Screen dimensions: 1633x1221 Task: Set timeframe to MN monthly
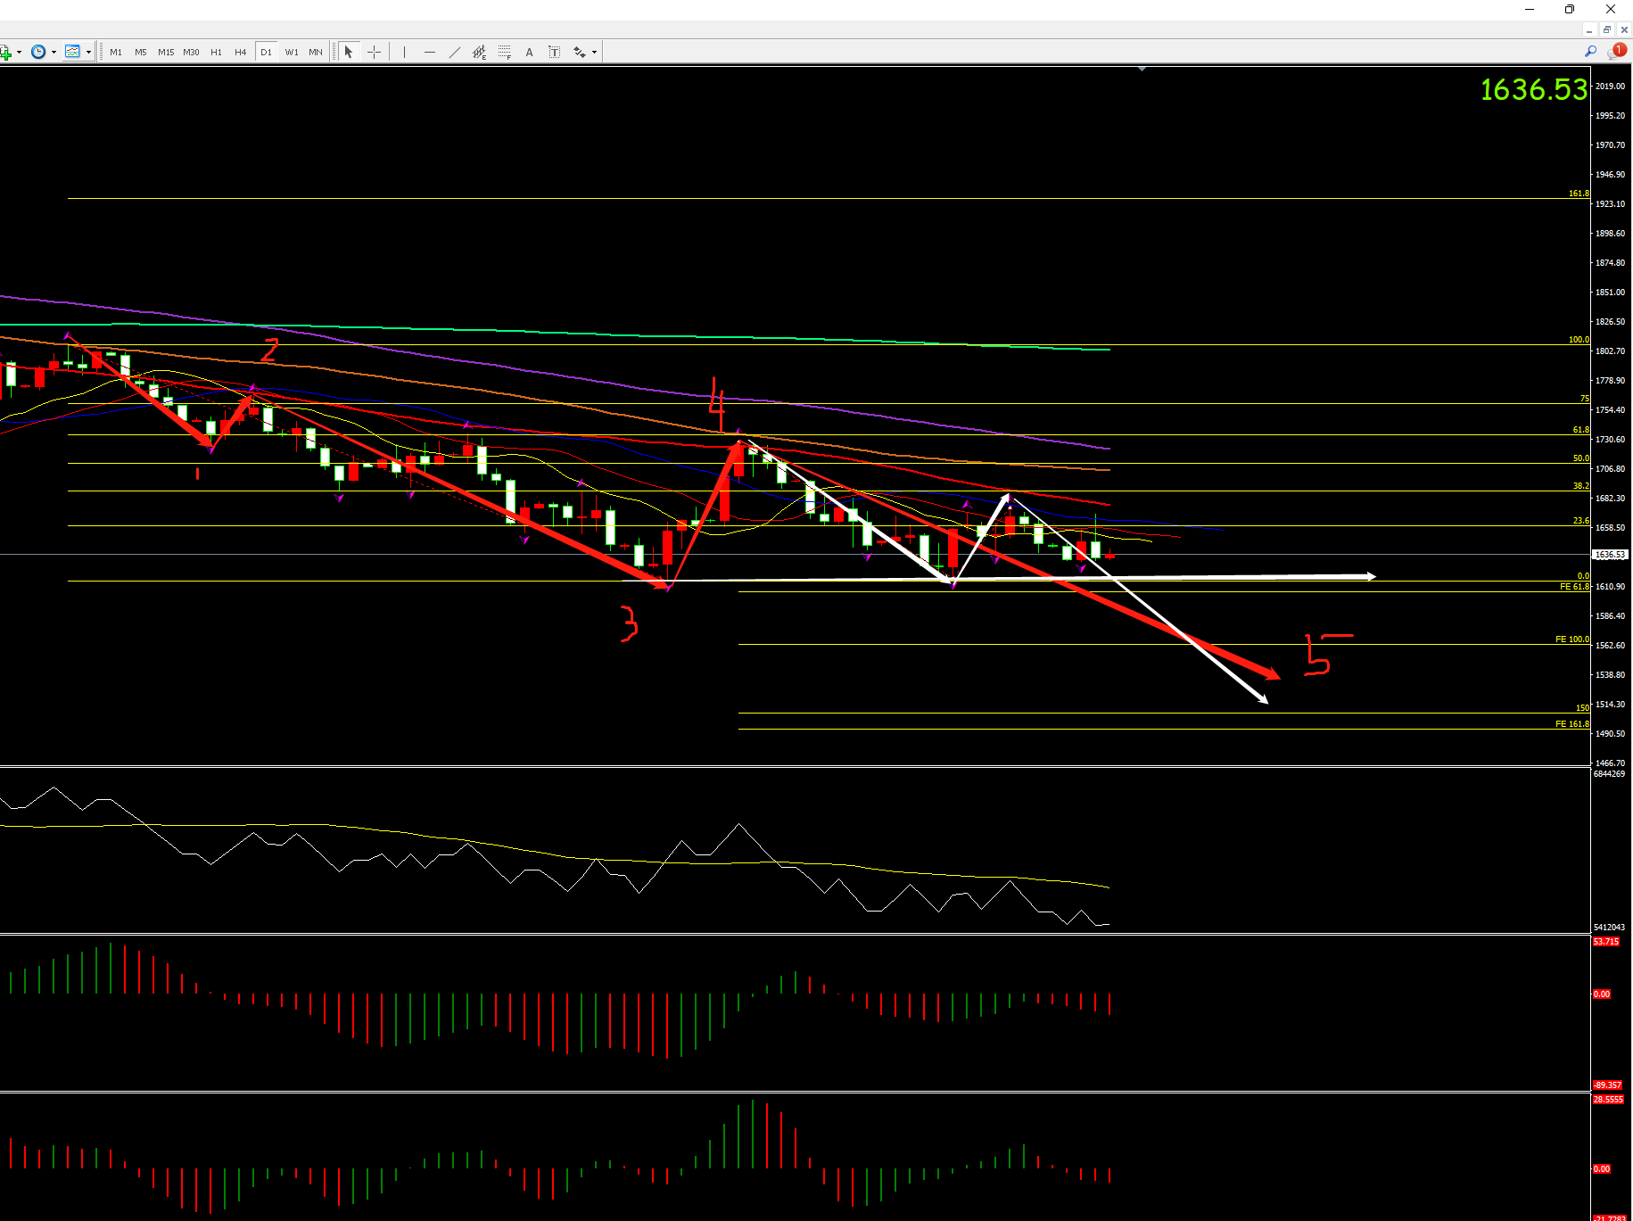(x=316, y=52)
